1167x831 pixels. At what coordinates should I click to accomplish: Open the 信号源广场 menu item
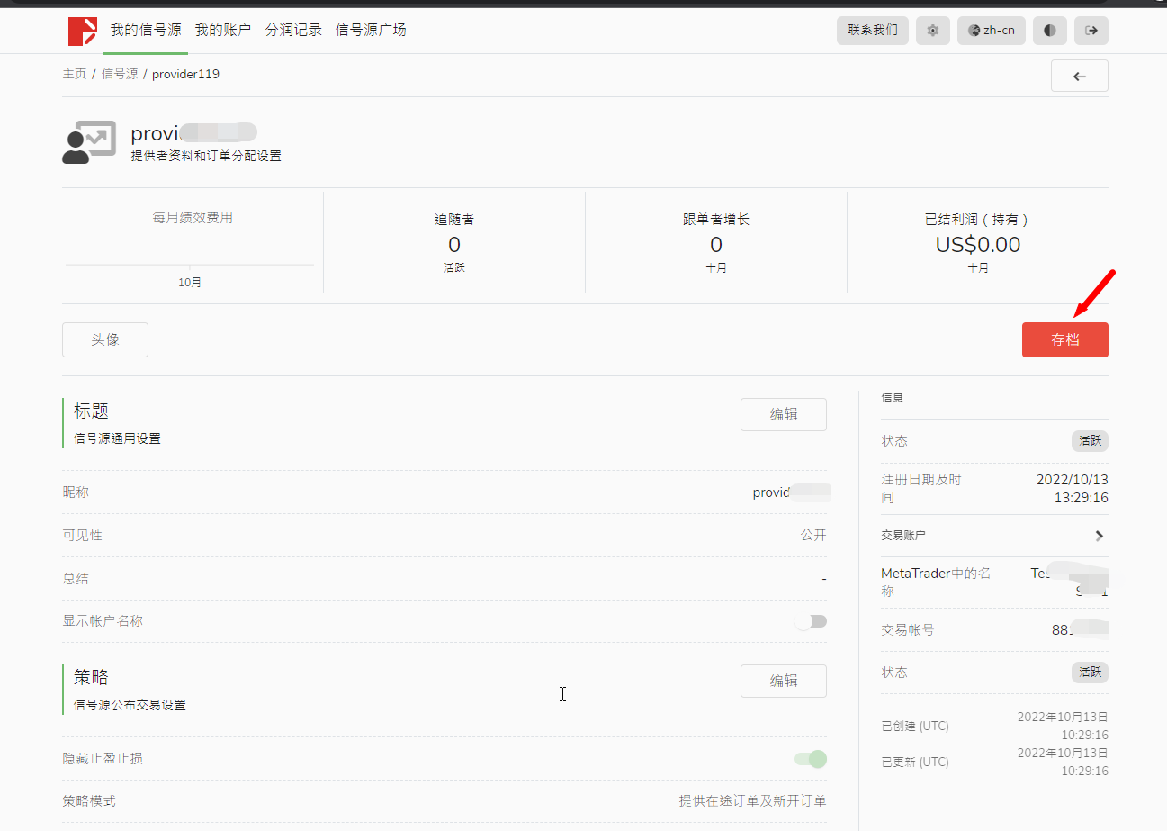[x=370, y=30]
